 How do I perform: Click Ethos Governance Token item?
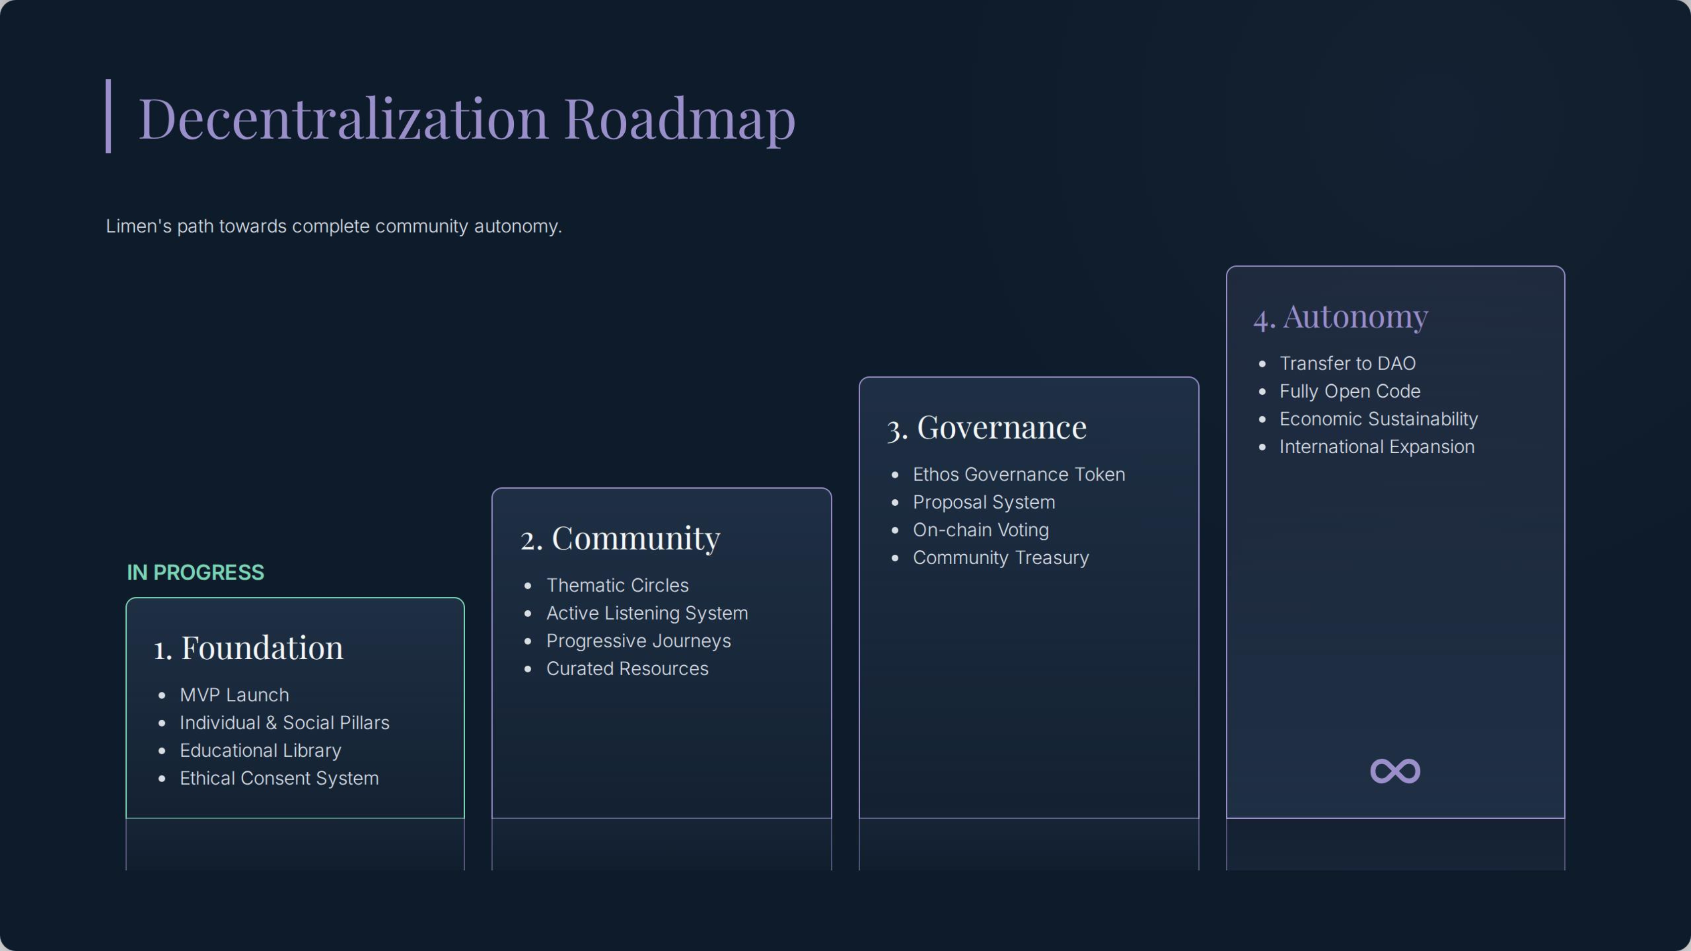(x=1019, y=475)
